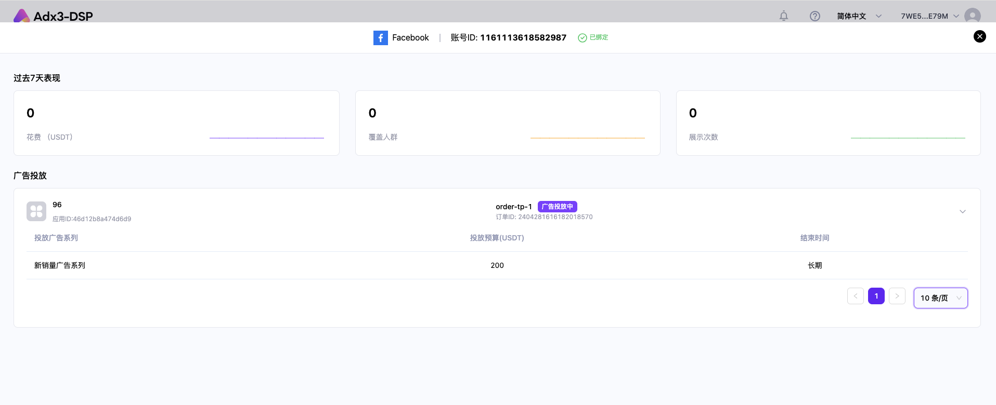Click the user avatar icon
Screen dimensions: 996x405
[972, 16]
